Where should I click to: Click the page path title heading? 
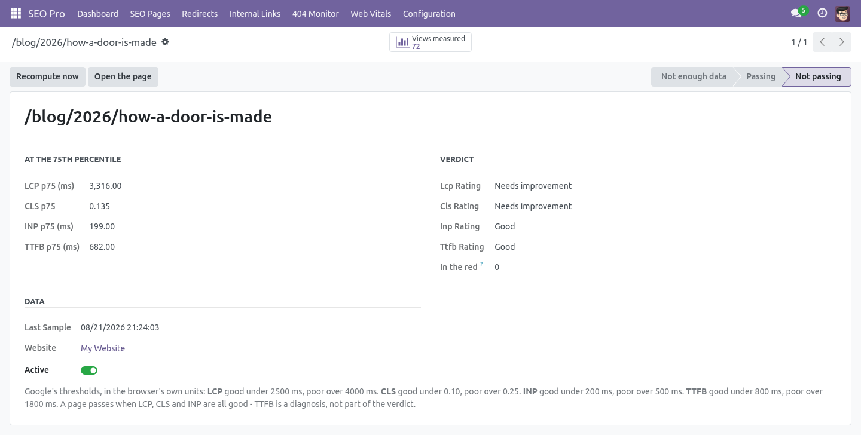(x=148, y=117)
